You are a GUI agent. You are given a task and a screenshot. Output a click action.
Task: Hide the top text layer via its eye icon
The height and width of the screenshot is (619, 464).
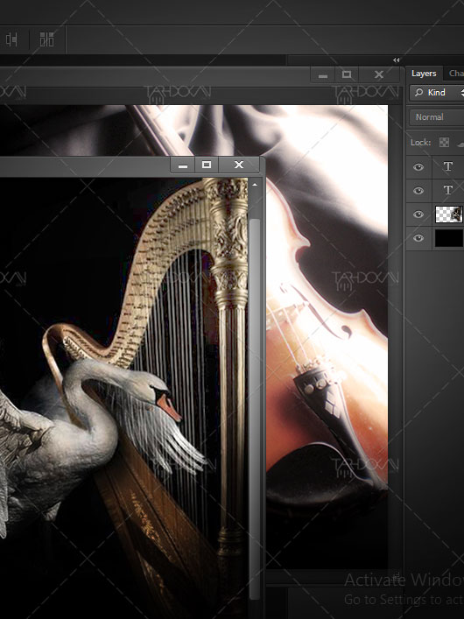(418, 167)
